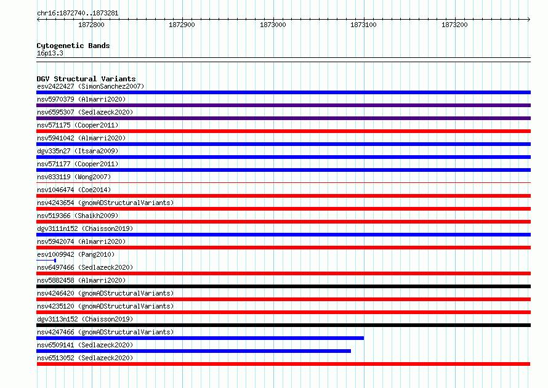Viewport: 548px width, 388px height.
Task: Select the purple bar under nsv6595307
Action: 283,118
